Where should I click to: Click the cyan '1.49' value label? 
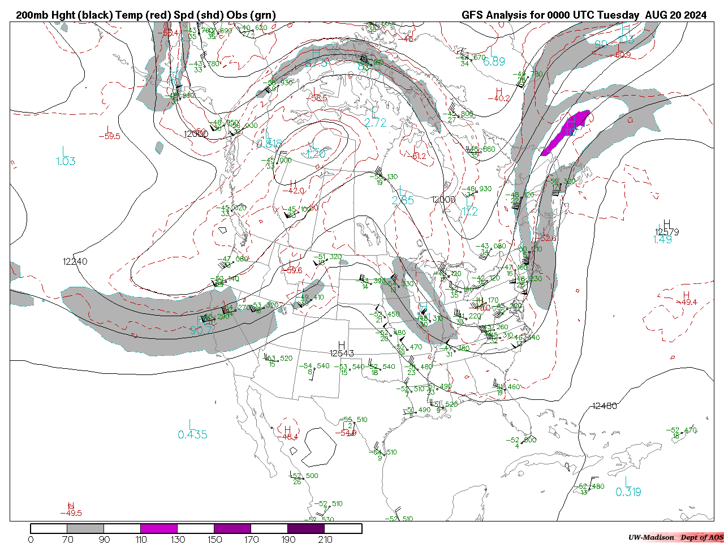click(x=662, y=240)
